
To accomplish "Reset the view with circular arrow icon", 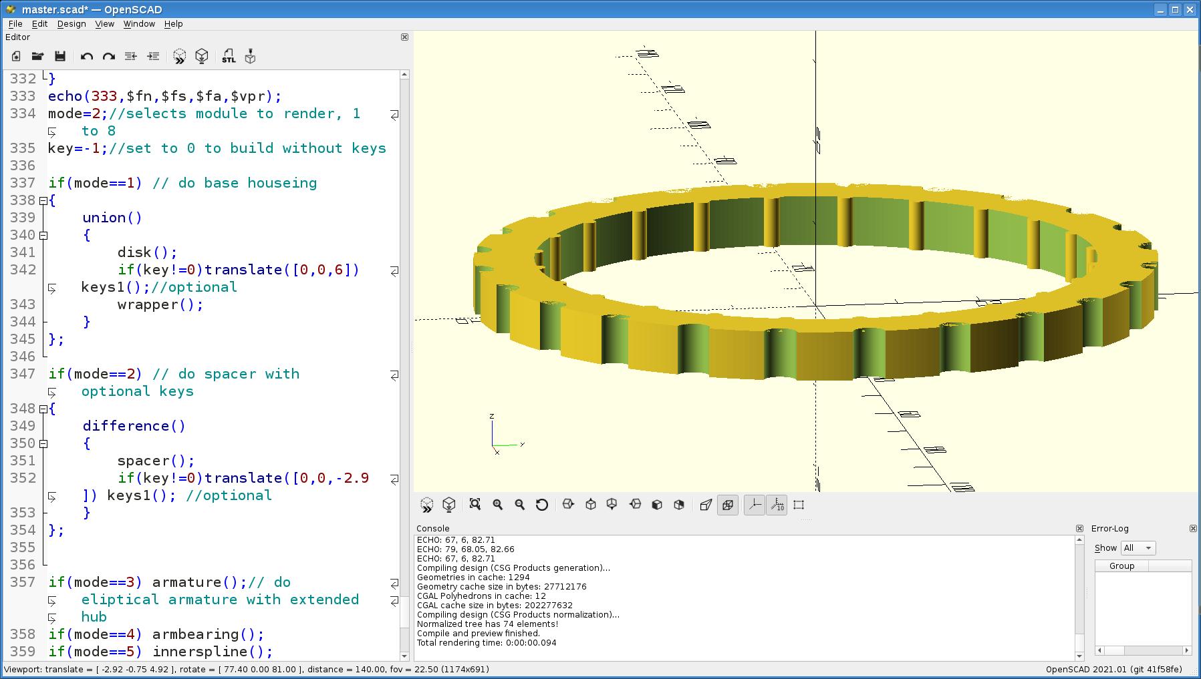I will (x=542, y=505).
